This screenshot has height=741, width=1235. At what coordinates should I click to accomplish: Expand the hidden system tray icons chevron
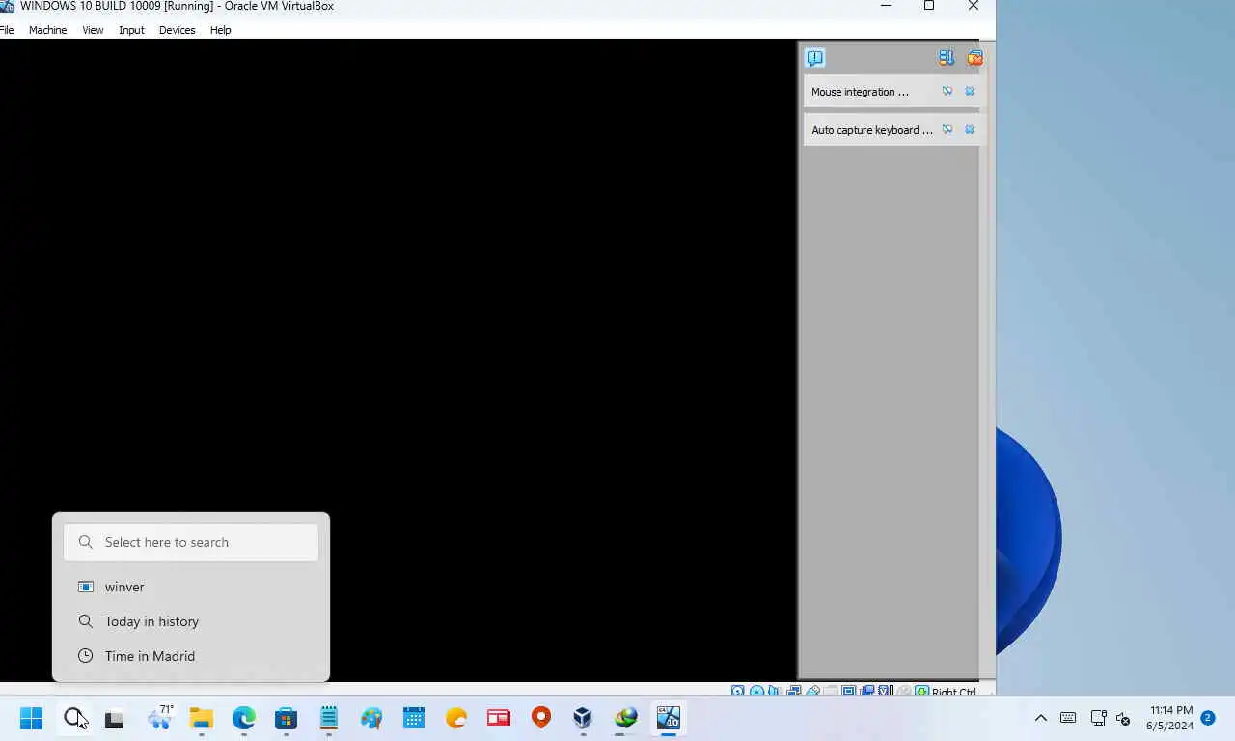pos(1041,718)
